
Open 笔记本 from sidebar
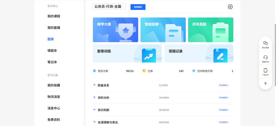[x=52, y=62]
